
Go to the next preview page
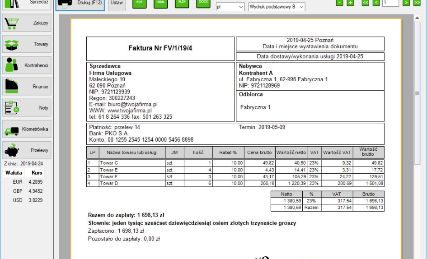pos(406,3)
